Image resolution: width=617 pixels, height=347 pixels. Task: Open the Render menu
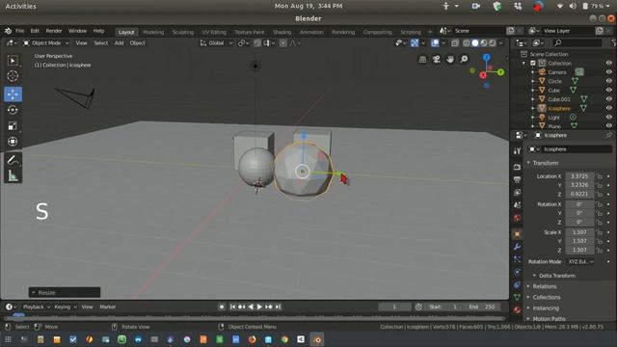coord(54,31)
